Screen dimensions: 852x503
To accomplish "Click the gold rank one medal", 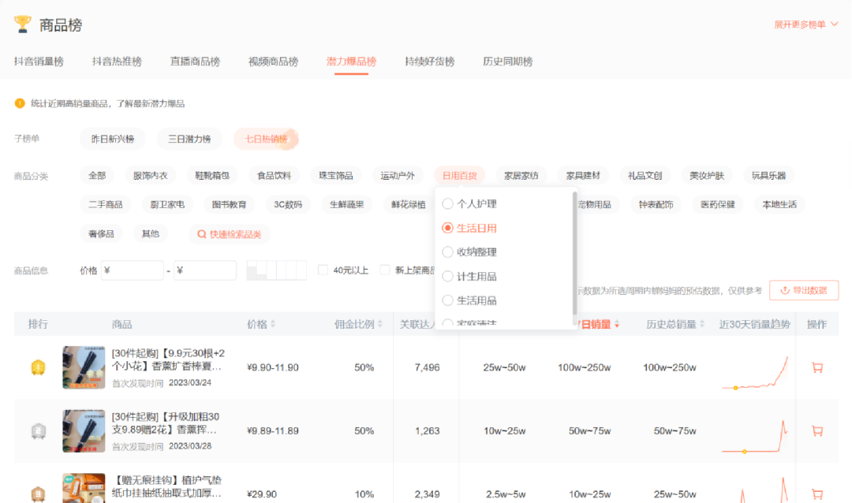I will pos(37,367).
